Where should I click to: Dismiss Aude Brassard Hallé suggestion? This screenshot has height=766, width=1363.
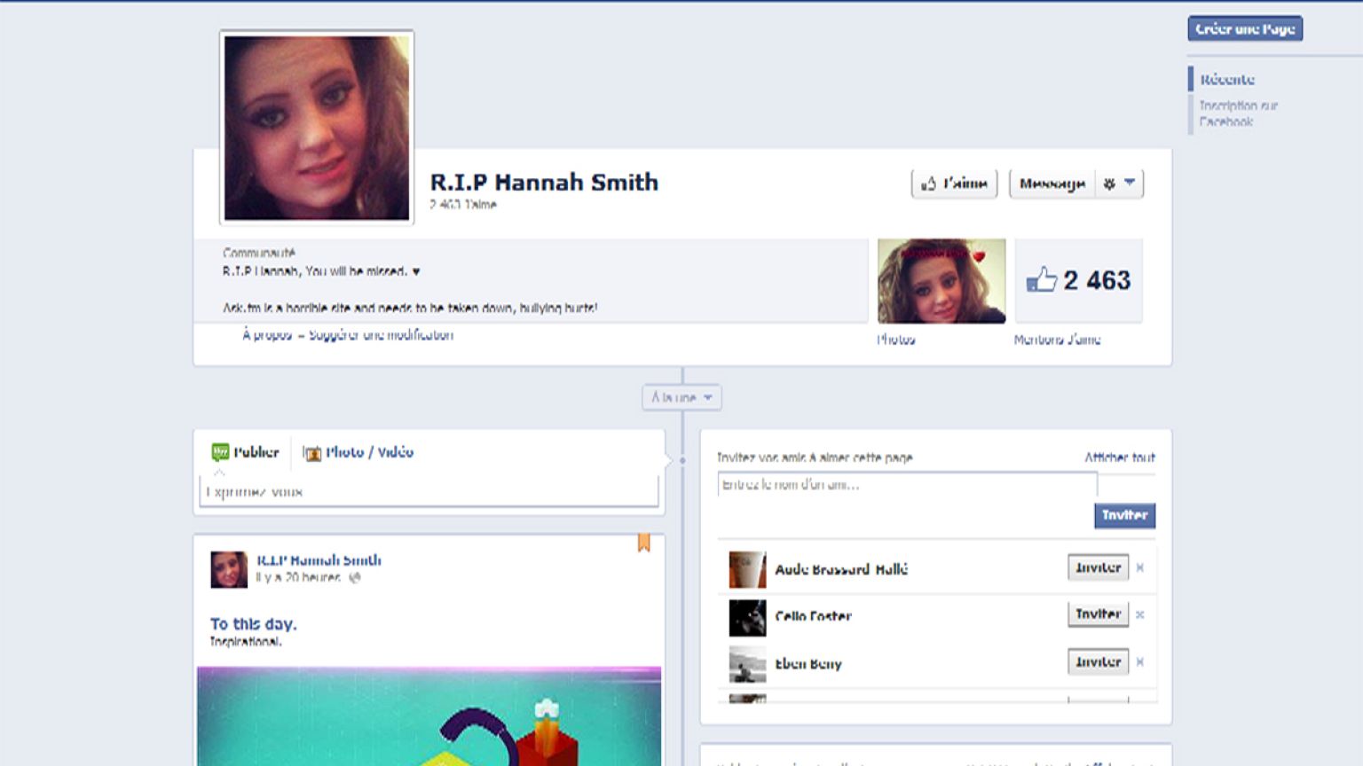[x=1140, y=567]
